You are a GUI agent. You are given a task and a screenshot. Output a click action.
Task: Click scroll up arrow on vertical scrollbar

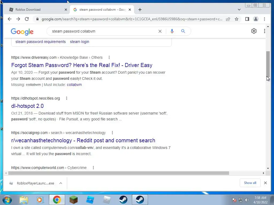pos(268,26)
